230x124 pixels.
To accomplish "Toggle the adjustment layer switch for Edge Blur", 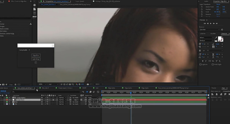I will point(53,100).
